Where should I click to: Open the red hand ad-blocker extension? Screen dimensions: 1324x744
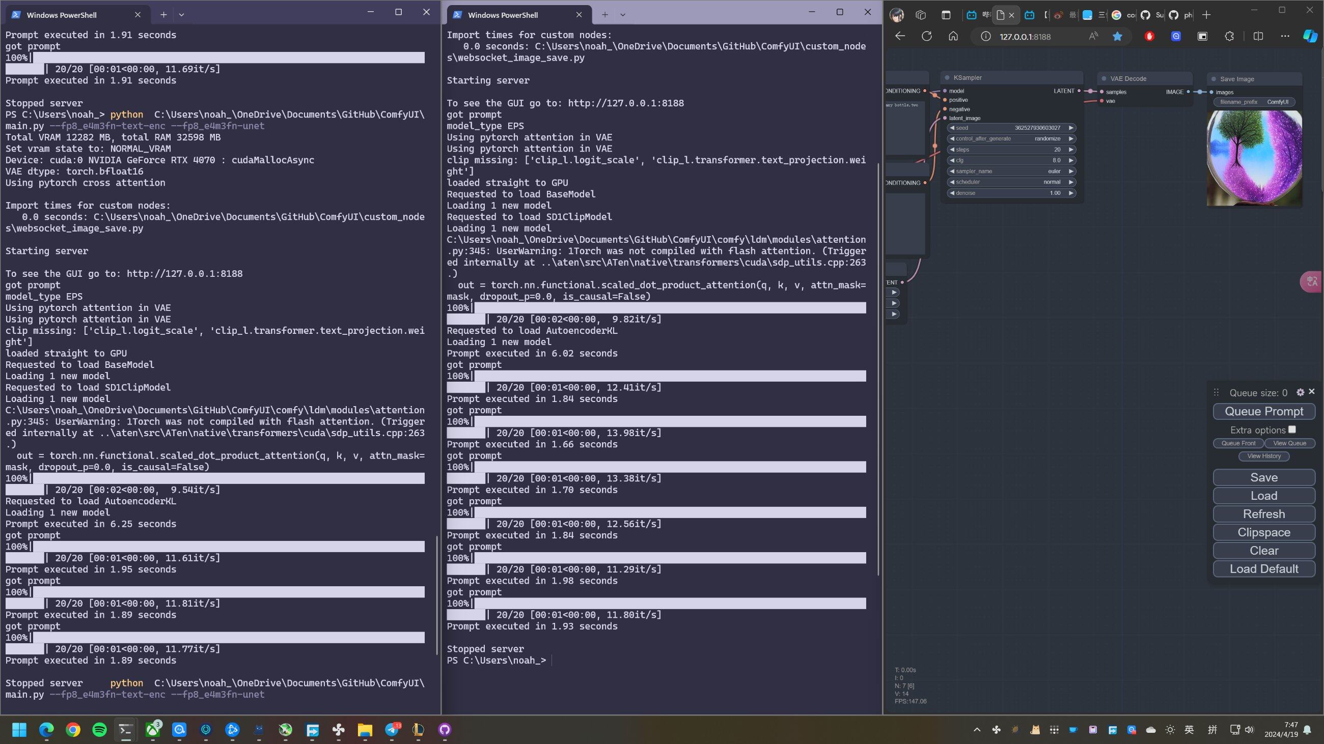pyautogui.click(x=1150, y=36)
